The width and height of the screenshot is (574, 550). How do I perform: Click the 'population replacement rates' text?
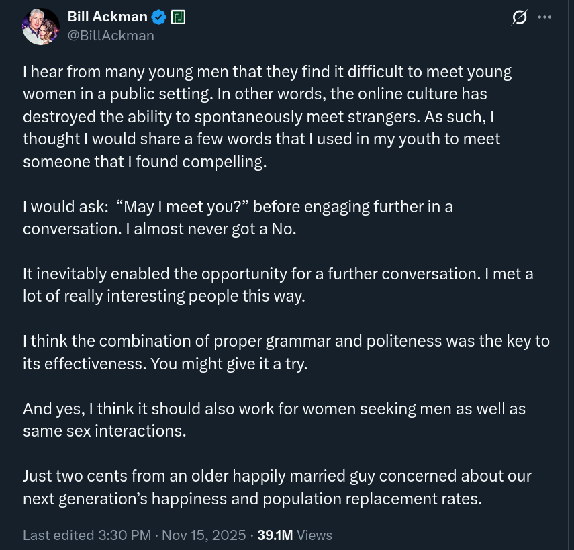coord(393,499)
